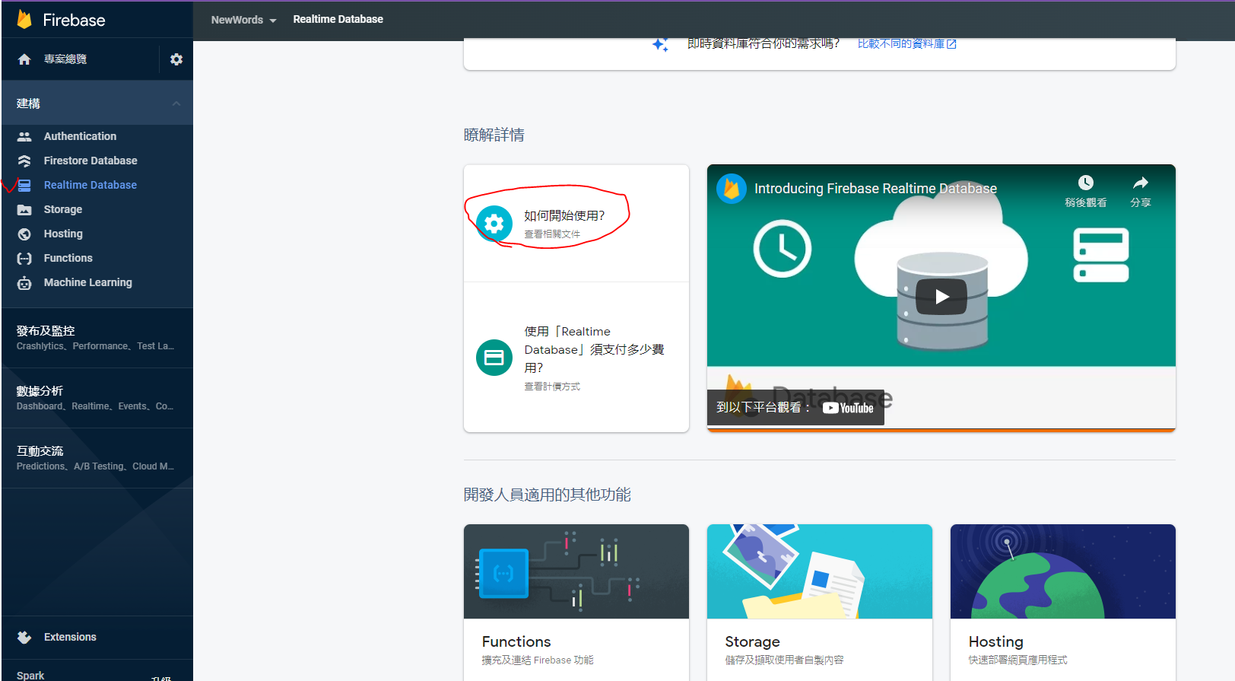Click the Spark plan label

click(30, 675)
